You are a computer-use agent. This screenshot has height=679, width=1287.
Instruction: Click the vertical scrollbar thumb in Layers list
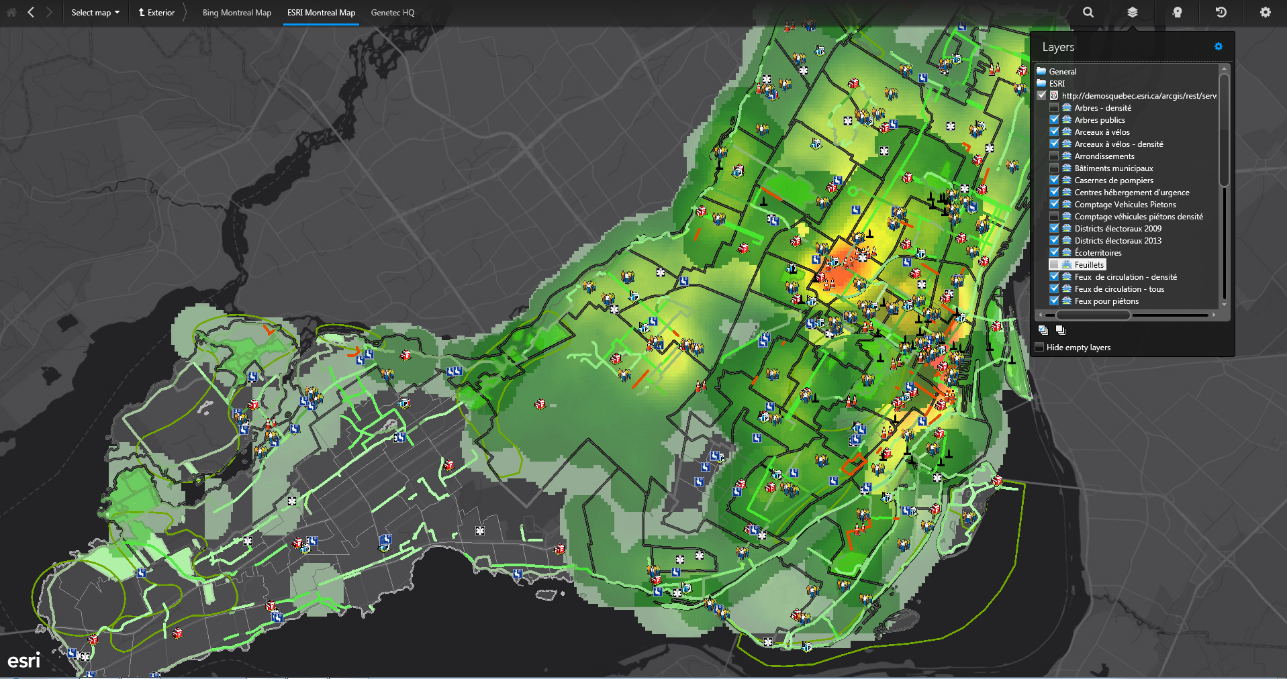pyautogui.click(x=1224, y=129)
